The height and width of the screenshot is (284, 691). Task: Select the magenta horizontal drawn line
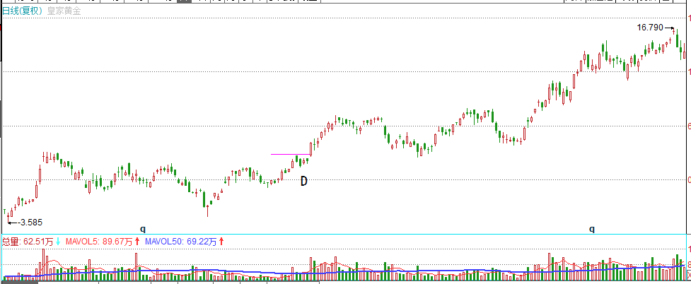click(x=290, y=154)
